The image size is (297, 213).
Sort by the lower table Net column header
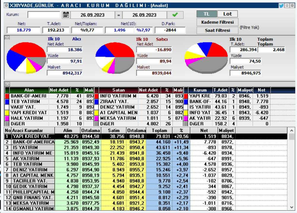point(204,131)
